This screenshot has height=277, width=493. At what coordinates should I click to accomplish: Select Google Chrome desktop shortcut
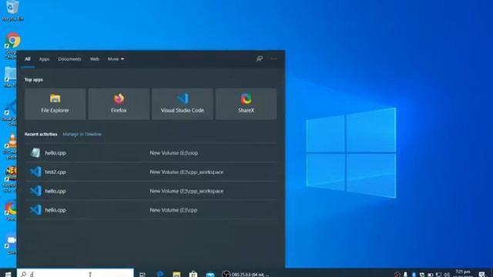tap(12, 46)
